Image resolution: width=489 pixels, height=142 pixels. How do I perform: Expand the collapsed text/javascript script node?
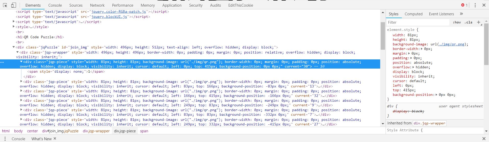pos(14,22)
